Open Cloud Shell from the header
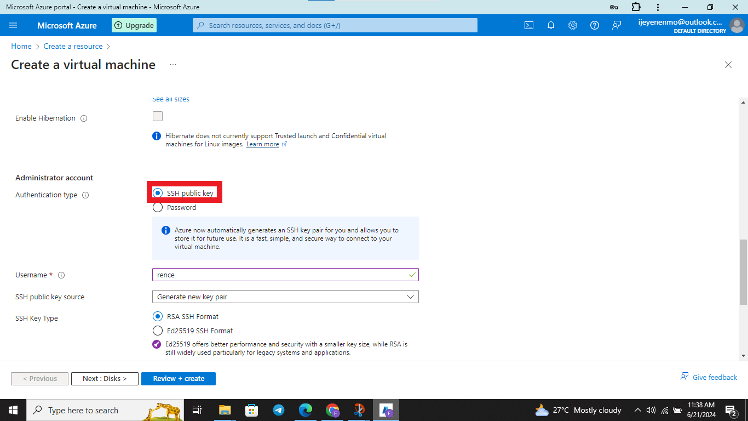Viewport: 748px width, 421px height. coord(529,25)
